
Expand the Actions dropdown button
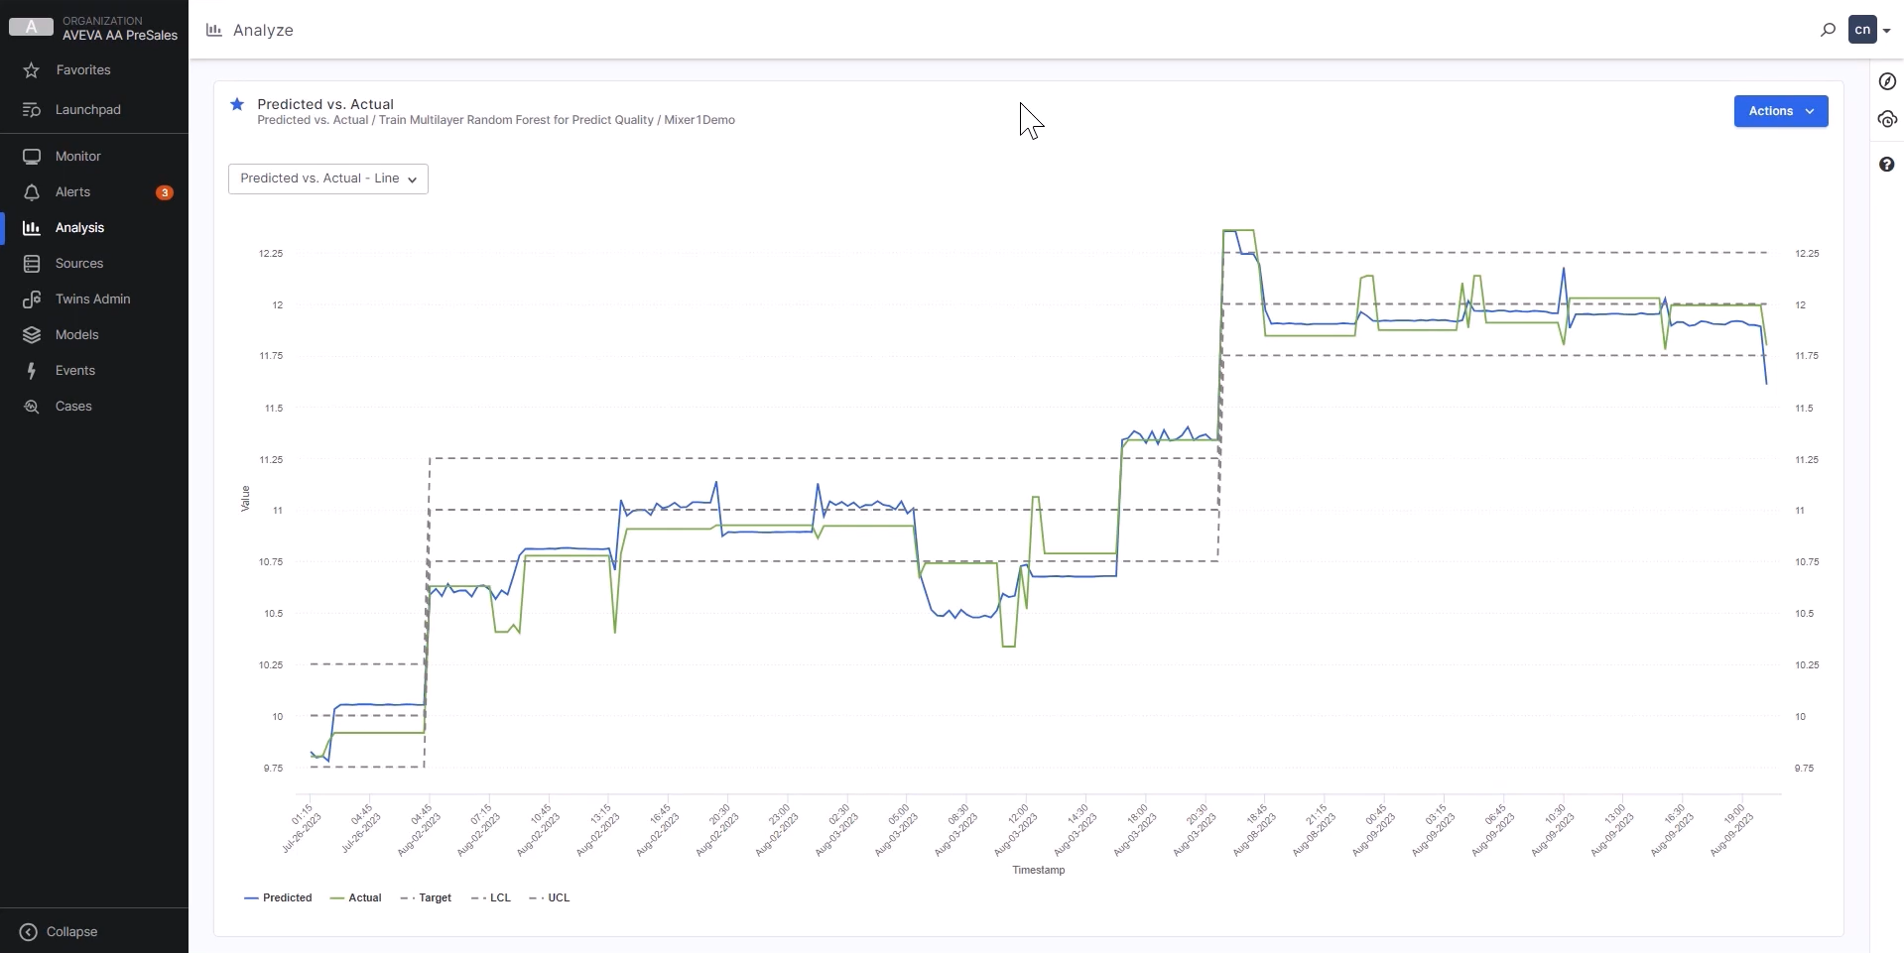coord(1780,111)
